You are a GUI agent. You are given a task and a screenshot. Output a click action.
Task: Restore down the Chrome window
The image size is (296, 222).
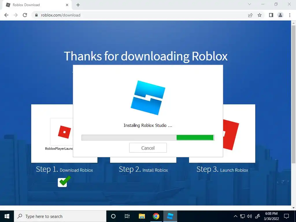[x=276, y=4]
